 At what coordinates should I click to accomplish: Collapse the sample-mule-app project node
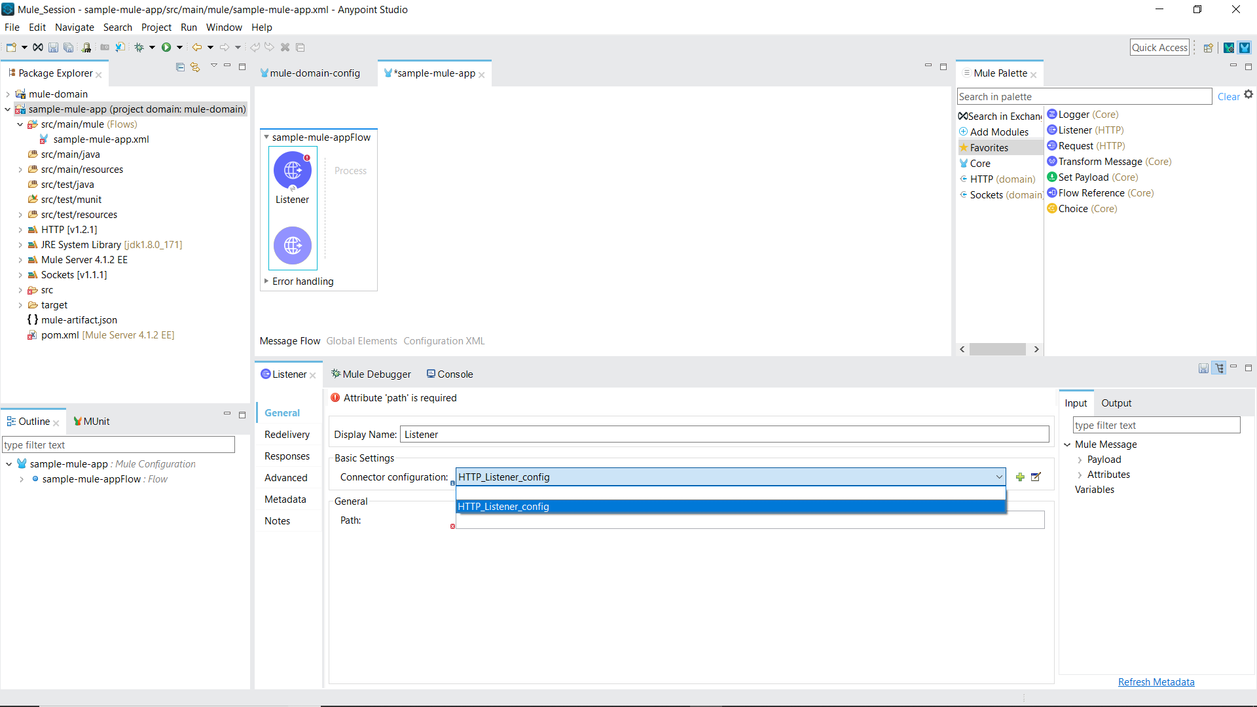tap(8, 109)
